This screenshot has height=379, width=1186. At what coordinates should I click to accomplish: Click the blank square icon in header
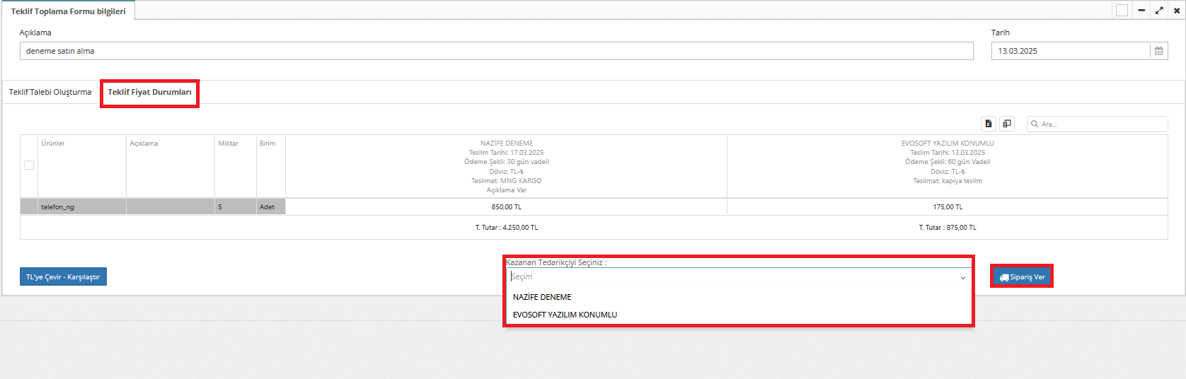tap(1122, 11)
